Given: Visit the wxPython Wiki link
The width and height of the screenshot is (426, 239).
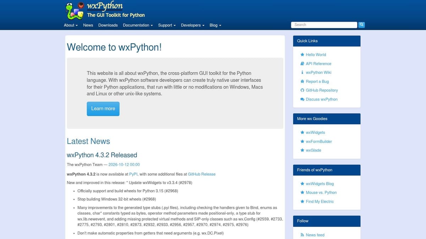Looking at the screenshot, I should (x=318, y=72).
